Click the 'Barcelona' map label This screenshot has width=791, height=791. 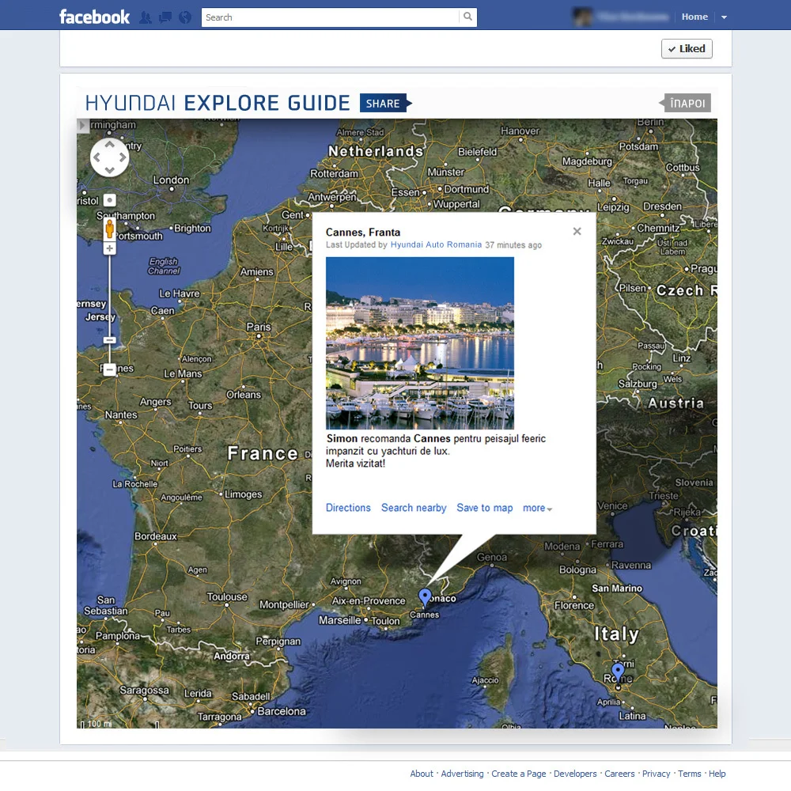(x=282, y=711)
